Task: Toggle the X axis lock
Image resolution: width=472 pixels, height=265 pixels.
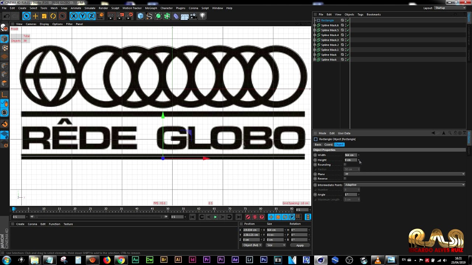Action: [x=74, y=16]
